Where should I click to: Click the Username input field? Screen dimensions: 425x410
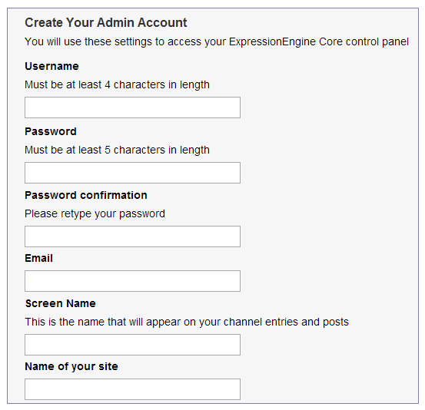pyautogui.click(x=132, y=107)
